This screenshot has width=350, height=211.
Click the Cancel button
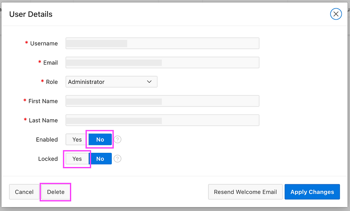coord(24,192)
